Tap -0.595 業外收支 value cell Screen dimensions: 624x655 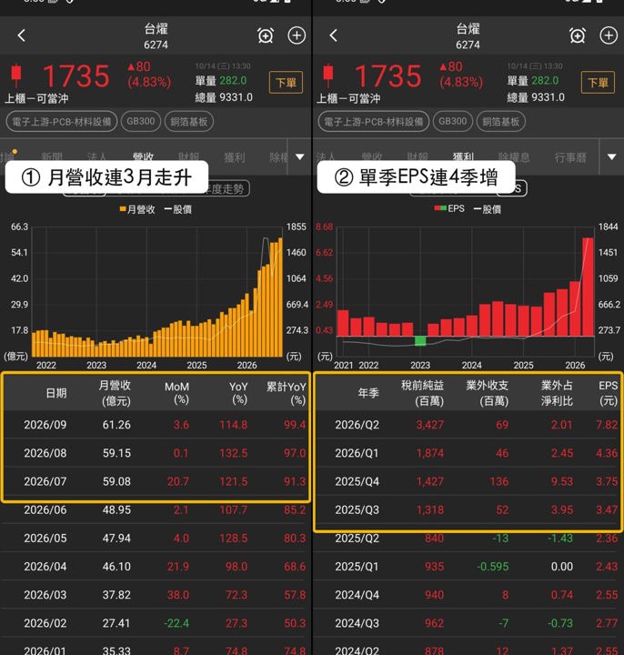493,567
